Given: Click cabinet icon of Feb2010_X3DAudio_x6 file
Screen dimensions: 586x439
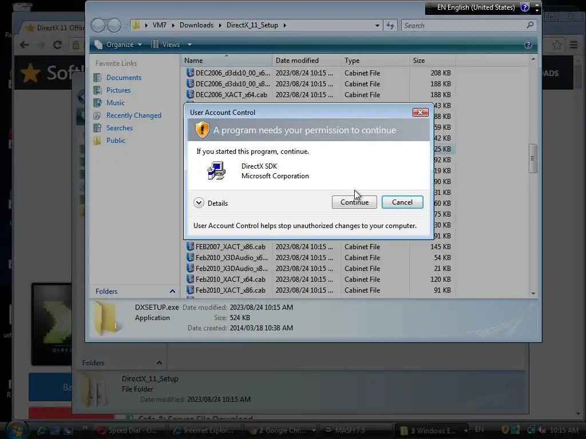Looking at the screenshot, I should click(190, 258).
